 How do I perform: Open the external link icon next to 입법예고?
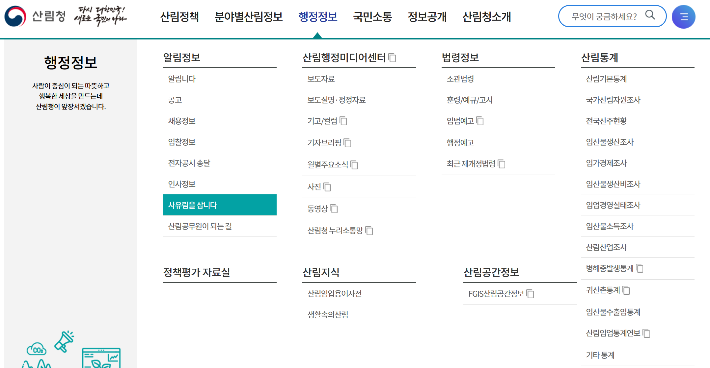click(x=480, y=121)
